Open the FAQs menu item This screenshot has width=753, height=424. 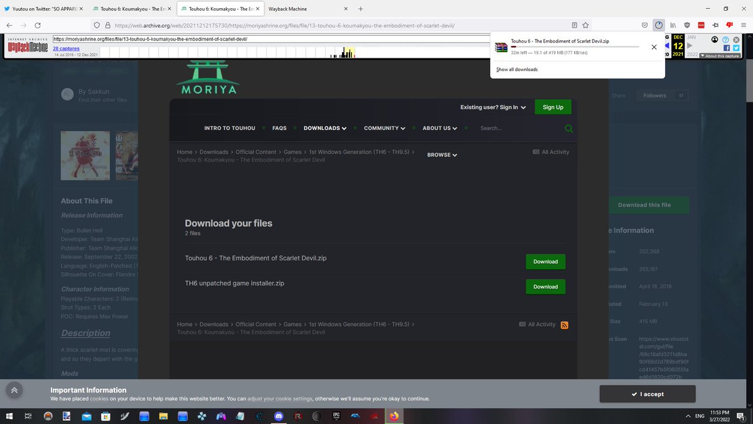279,128
